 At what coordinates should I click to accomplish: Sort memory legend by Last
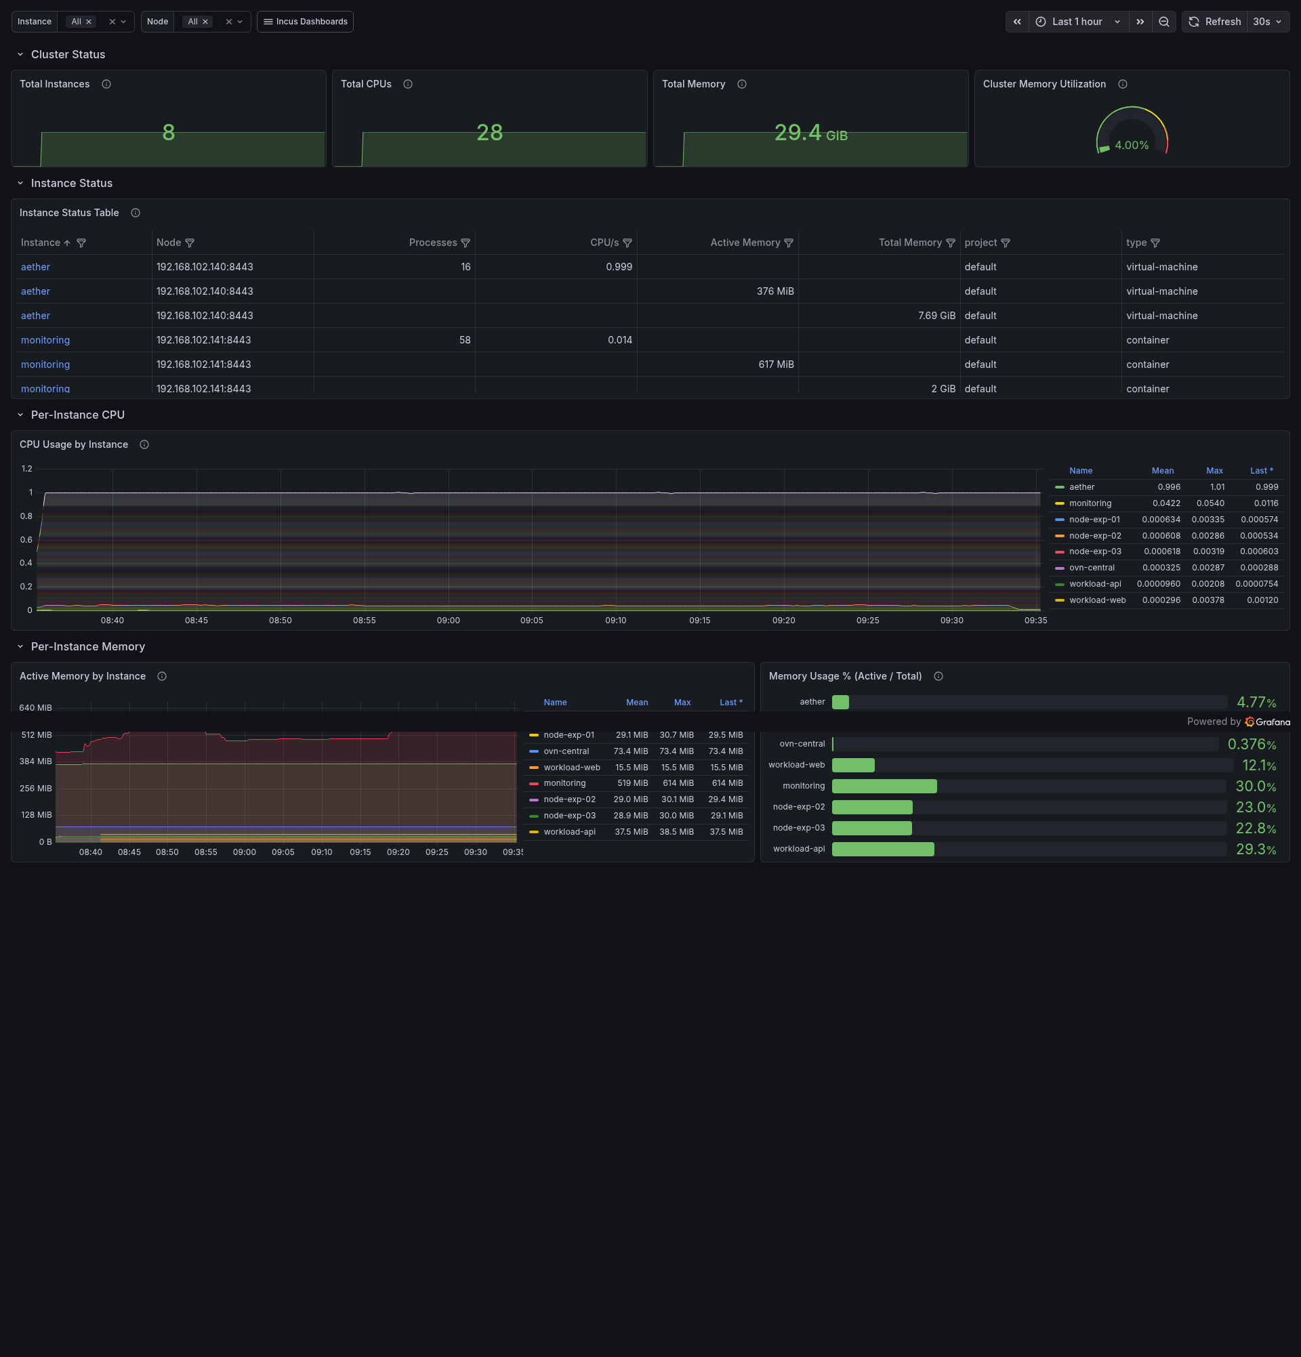pyautogui.click(x=730, y=703)
